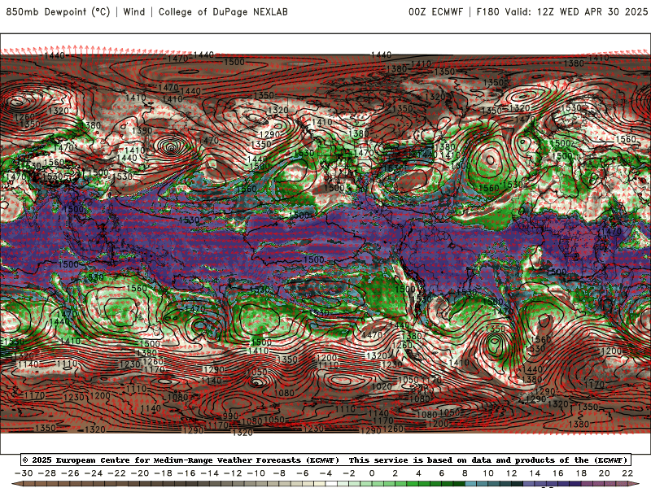Click the 14 value on the dewpoint scale
Viewport: 651px width, 488px height.
[x=535, y=473]
